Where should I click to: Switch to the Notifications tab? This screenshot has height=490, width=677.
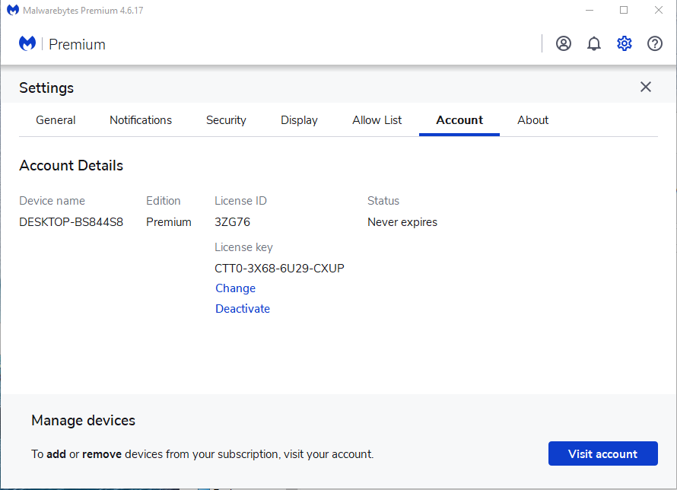point(141,120)
